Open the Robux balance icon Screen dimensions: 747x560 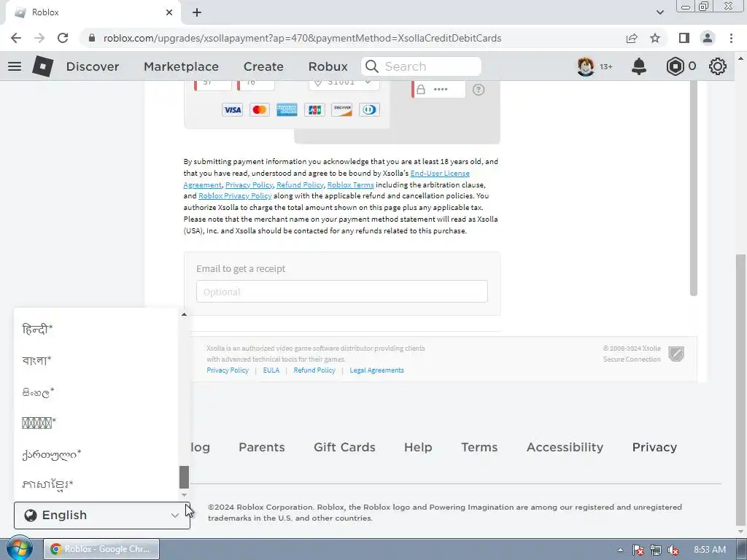pyautogui.click(x=675, y=66)
